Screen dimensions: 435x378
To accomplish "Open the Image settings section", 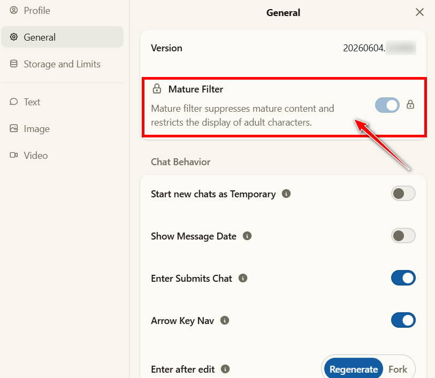I will point(62,129).
